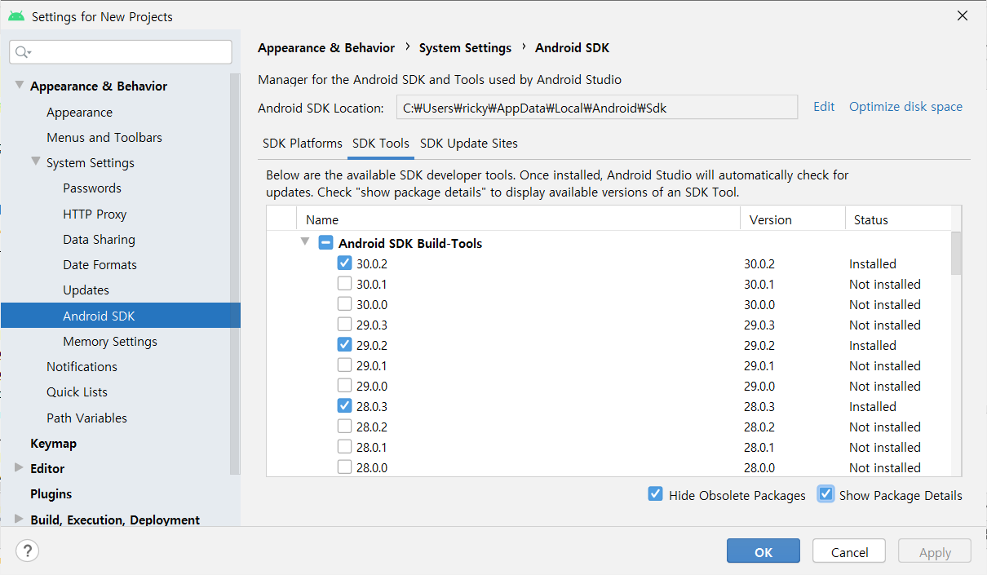Open Notifications settings
This screenshot has height=575, width=987.
82,366
